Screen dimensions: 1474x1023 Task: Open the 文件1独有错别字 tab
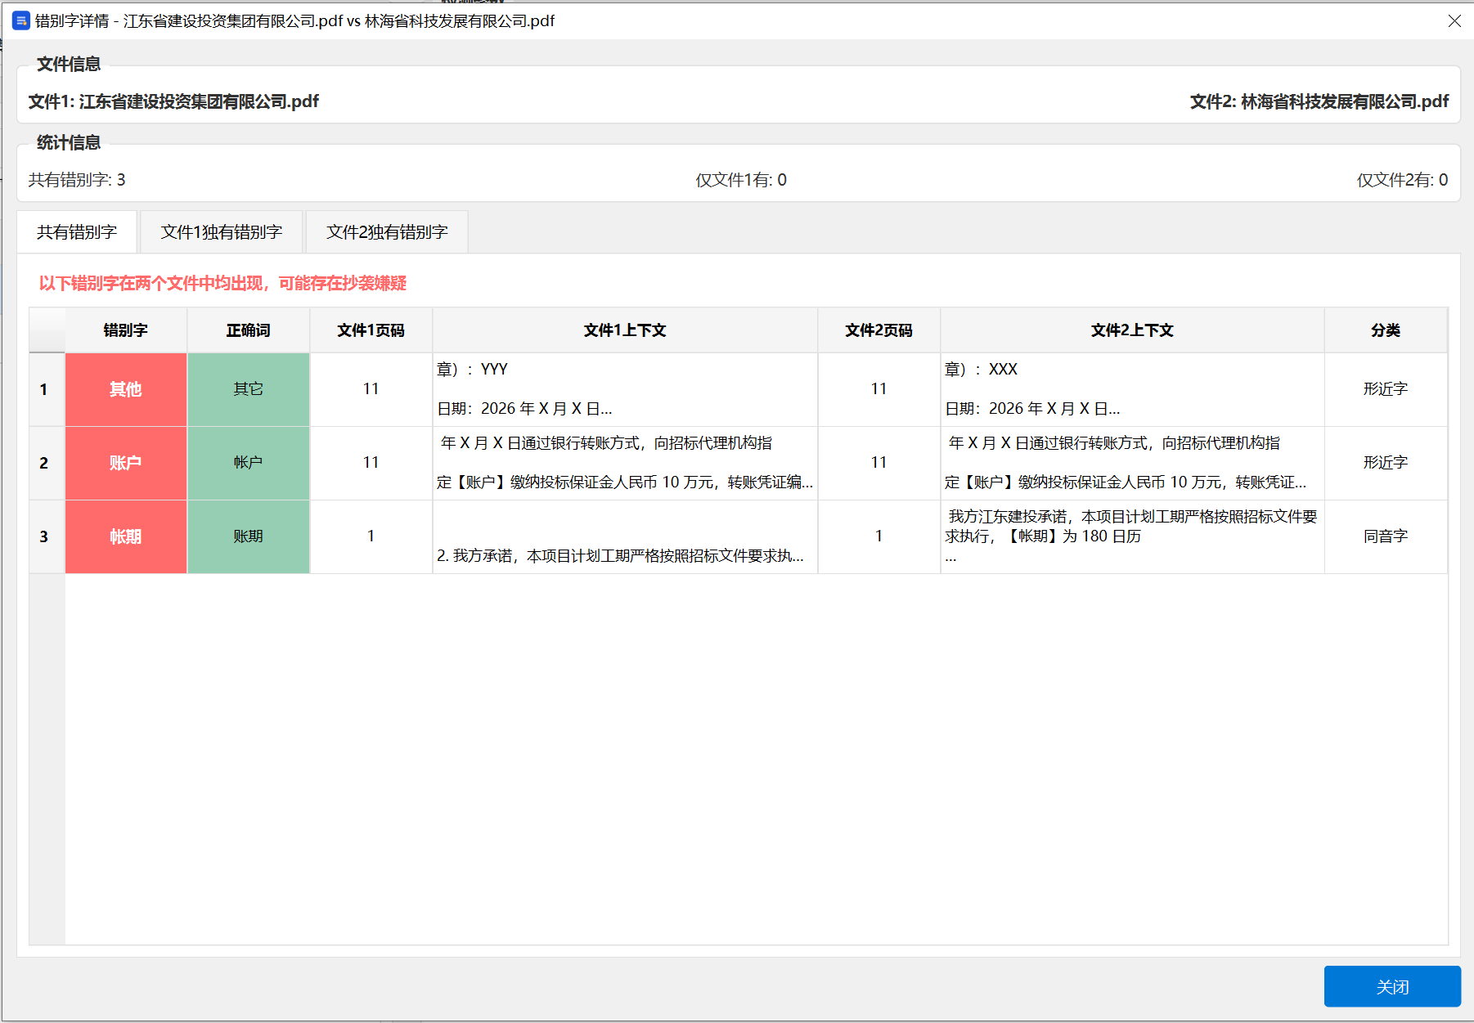222,232
